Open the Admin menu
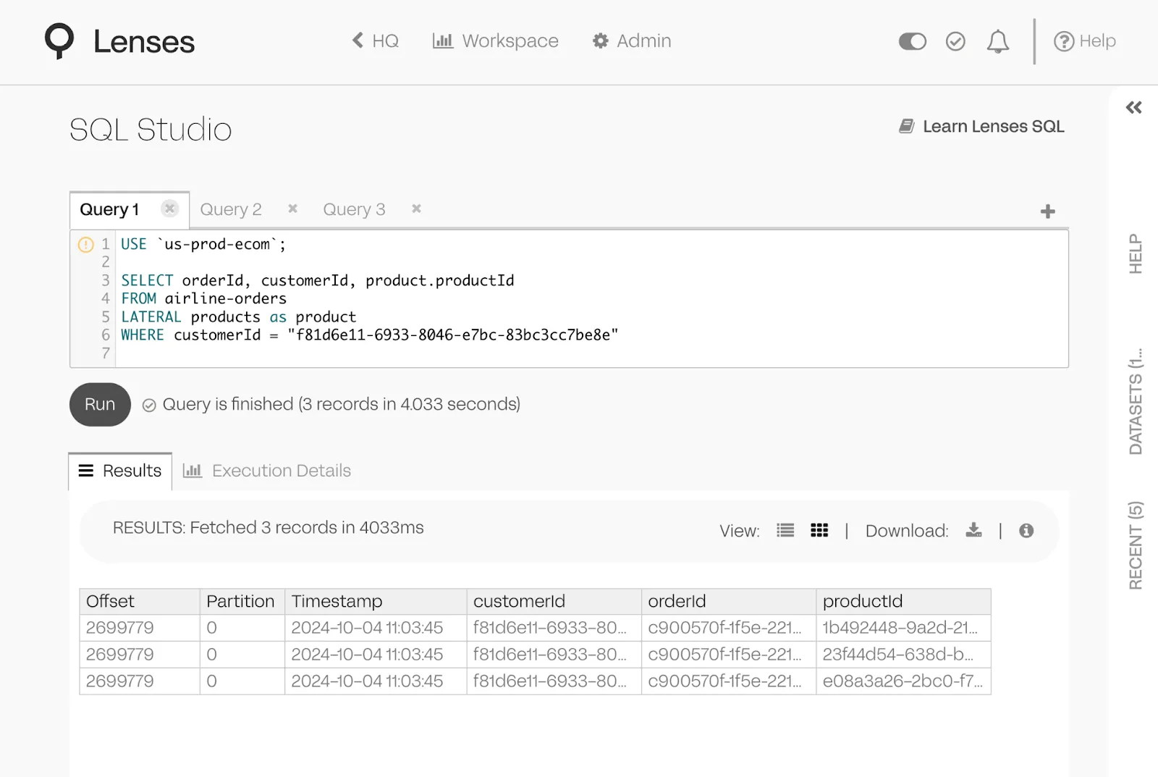The image size is (1158, 777). point(632,41)
